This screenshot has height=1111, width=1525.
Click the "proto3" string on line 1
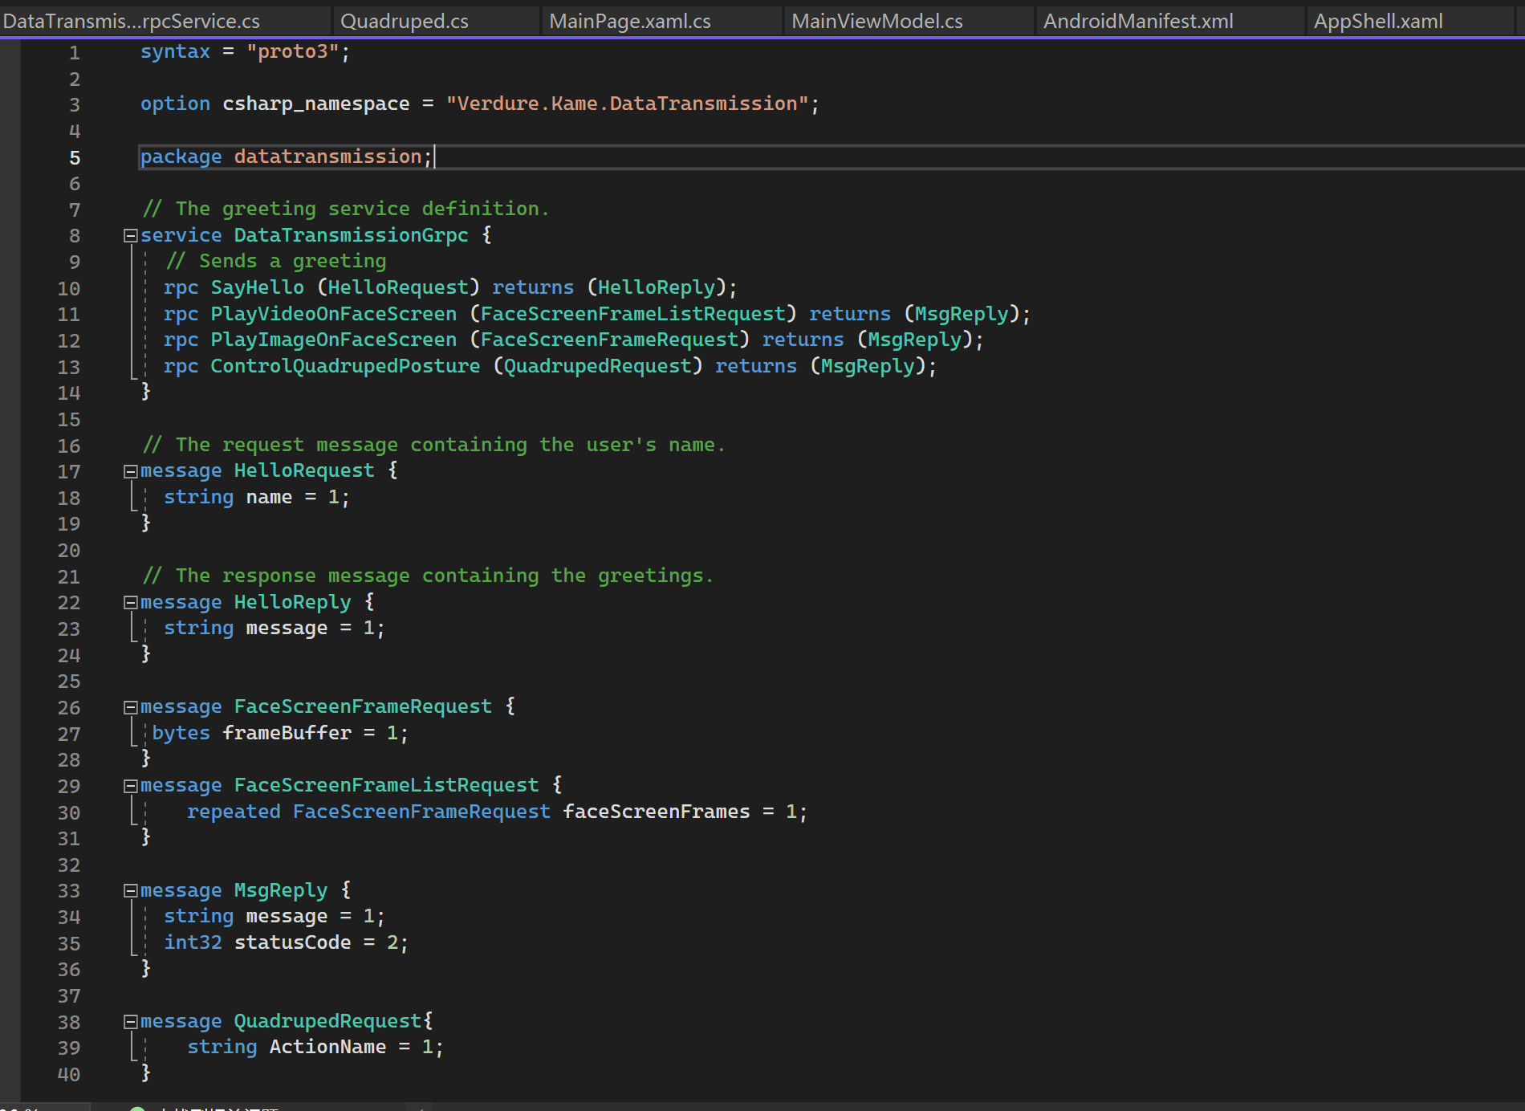[292, 51]
